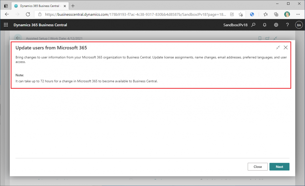305x186 pixels.
Task: Open the browser Favorites list
Action: click(265, 14)
